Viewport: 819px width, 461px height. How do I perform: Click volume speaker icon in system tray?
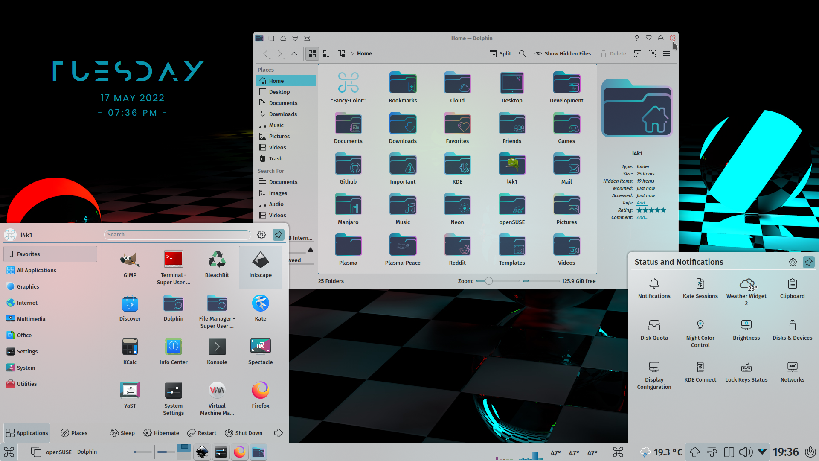(745, 452)
